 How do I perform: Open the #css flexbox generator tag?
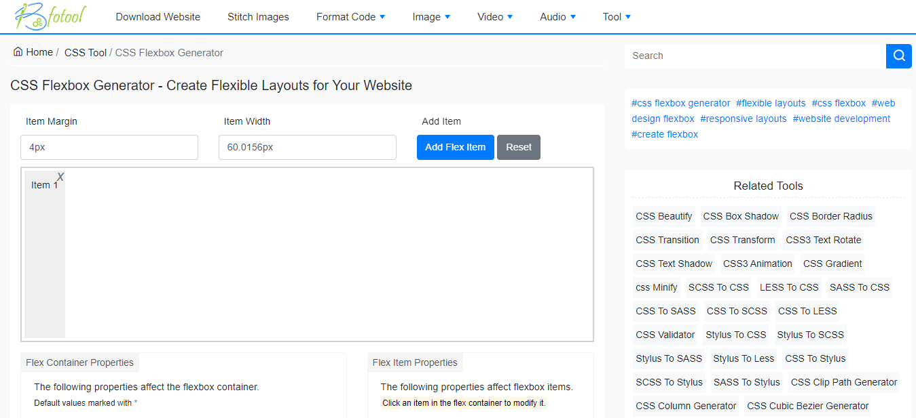coord(680,103)
